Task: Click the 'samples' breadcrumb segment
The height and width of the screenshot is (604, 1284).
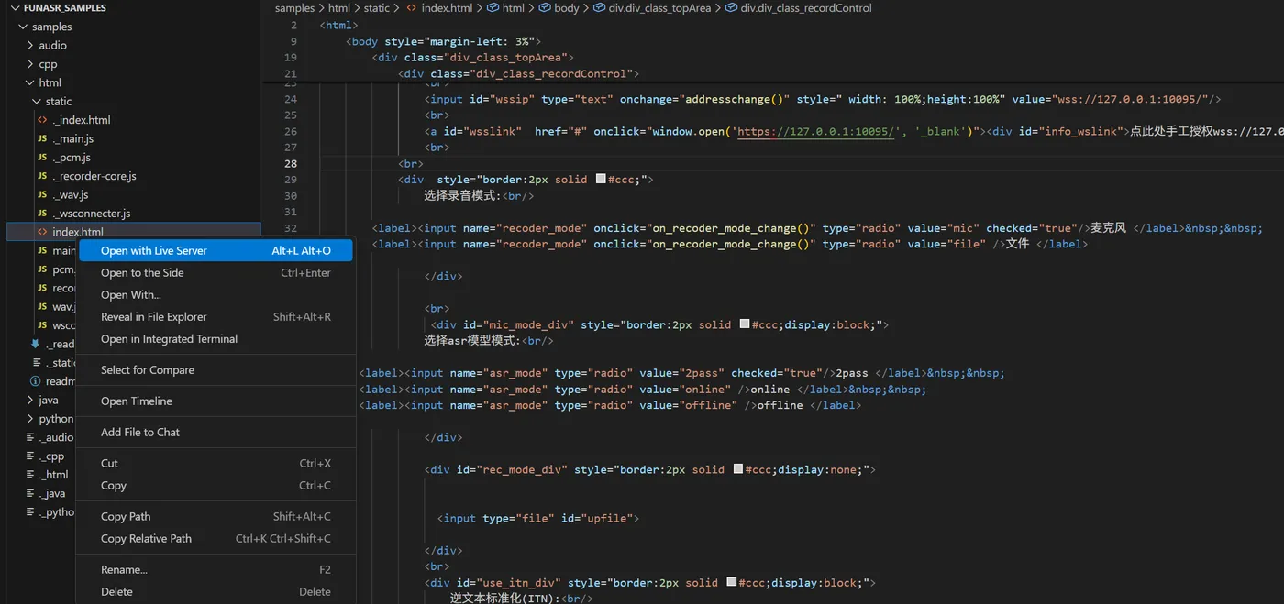Action: tap(294, 8)
